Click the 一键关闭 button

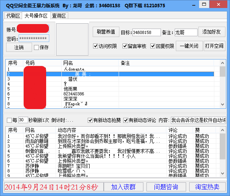click(x=189, y=46)
